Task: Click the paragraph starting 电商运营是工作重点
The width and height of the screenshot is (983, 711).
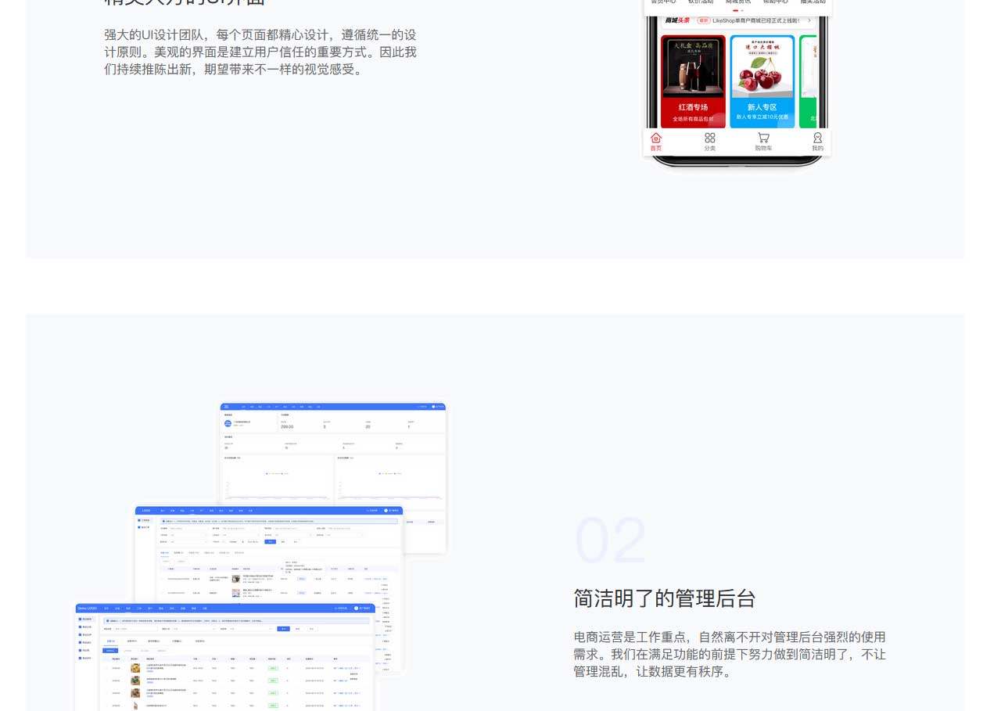Action: [x=730, y=654]
